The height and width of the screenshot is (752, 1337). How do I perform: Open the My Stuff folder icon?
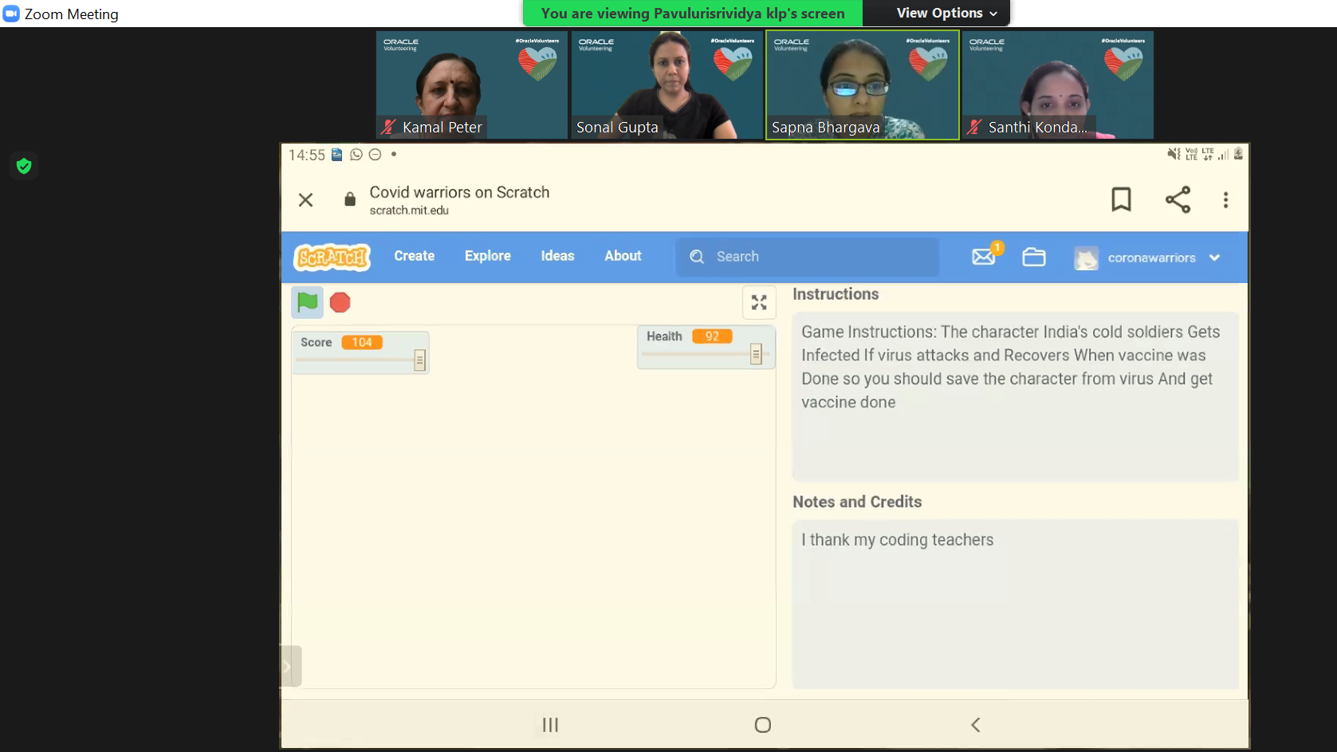[x=1034, y=257]
